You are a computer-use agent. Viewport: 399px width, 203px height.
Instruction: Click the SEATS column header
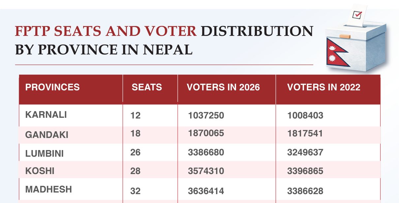[147, 87]
